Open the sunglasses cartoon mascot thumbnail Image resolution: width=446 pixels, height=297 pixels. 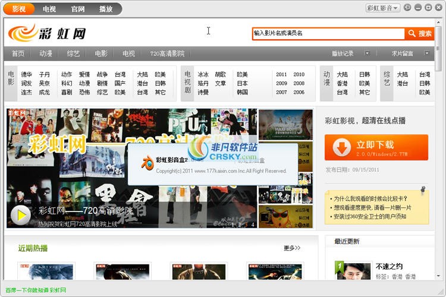coord(285,217)
